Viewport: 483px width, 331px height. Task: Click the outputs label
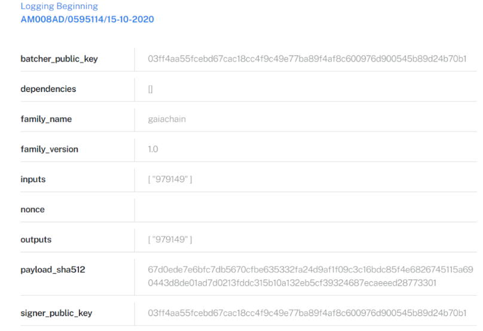click(36, 240)
